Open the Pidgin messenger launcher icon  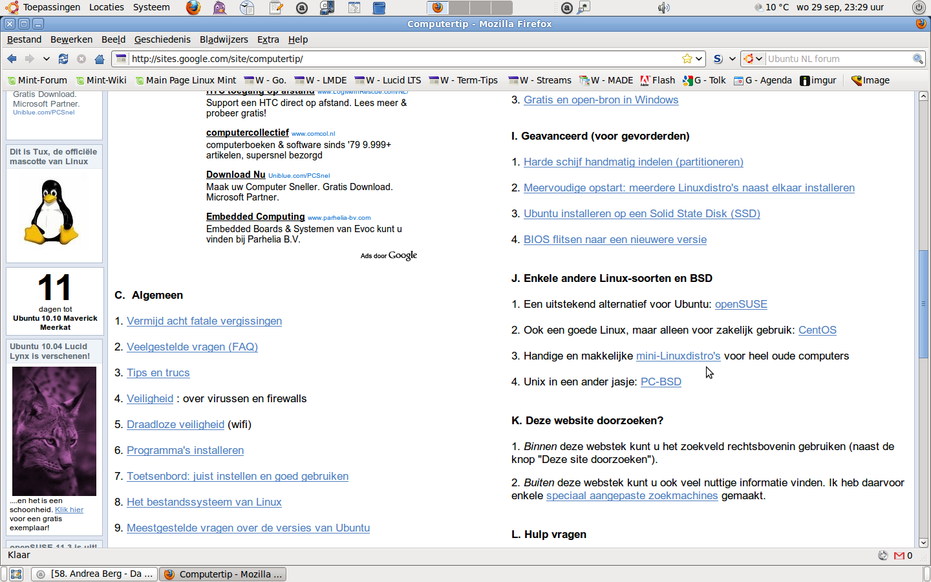(220, 8)
